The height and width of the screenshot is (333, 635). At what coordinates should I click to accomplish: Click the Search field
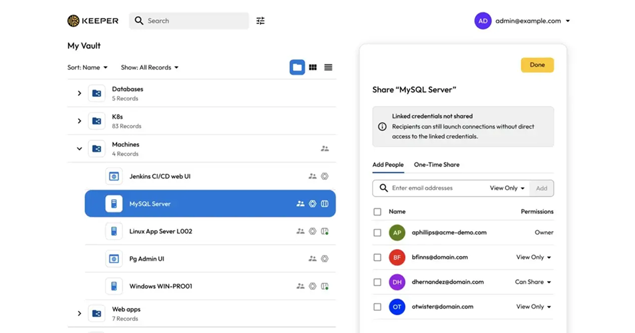(189, 21)
